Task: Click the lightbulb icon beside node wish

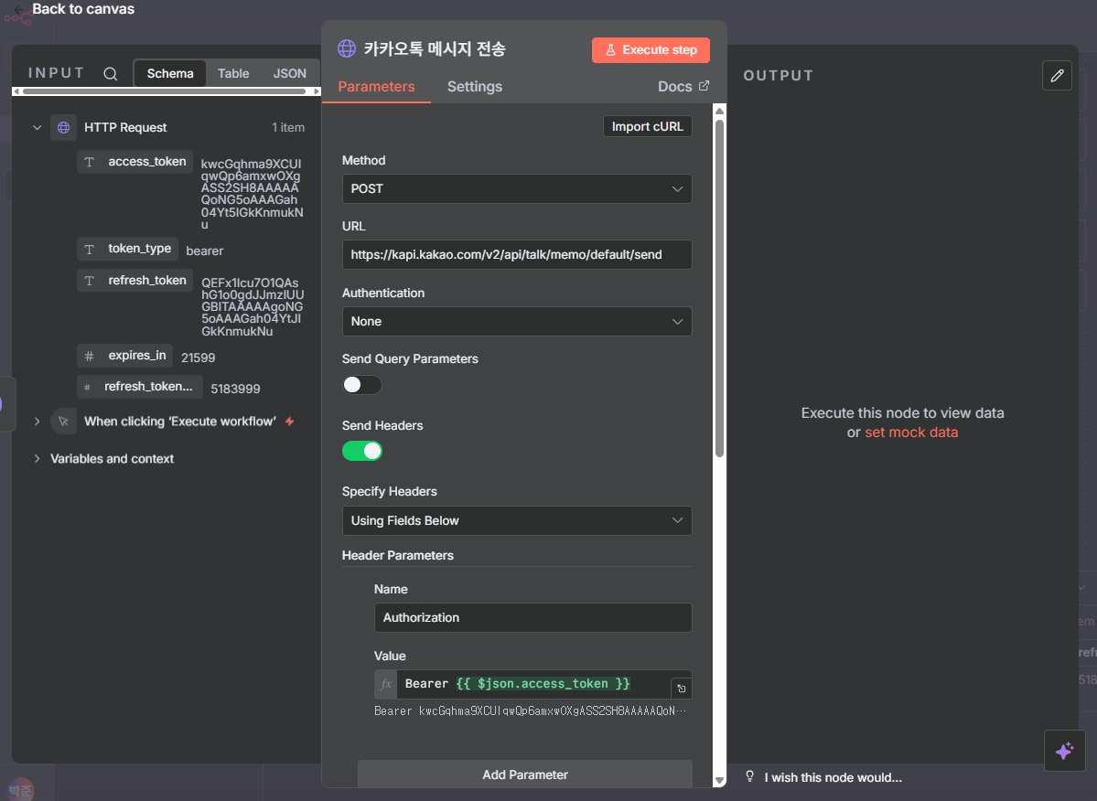Action: click(x=750, y=777)
